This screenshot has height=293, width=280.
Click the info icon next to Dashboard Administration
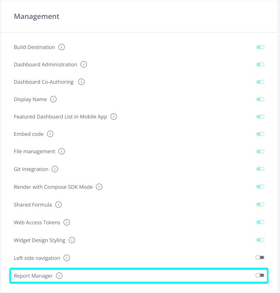(84, 64)
